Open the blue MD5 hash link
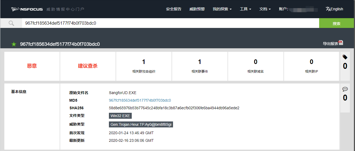The image size is (355, 151). click(x=140, y=100)
